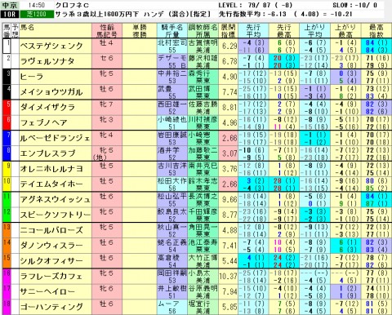Click jockey 武豊 cell
392x315 pixels.
point(172,92)
